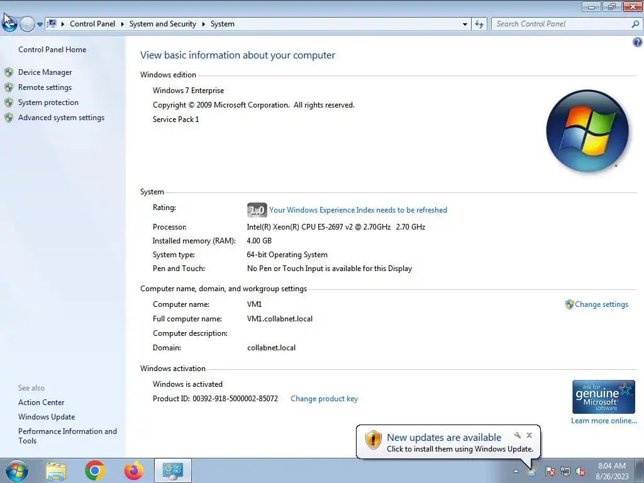Image resolution: width=644 pixels, height=483 pixels.
Task: Open the Windows Start menu orb
Action: [16, 470]
